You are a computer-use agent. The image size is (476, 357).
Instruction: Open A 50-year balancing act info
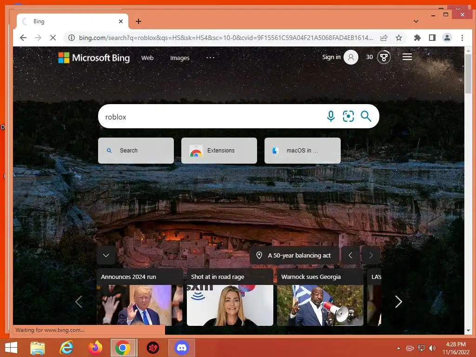(x=294, y=255)
